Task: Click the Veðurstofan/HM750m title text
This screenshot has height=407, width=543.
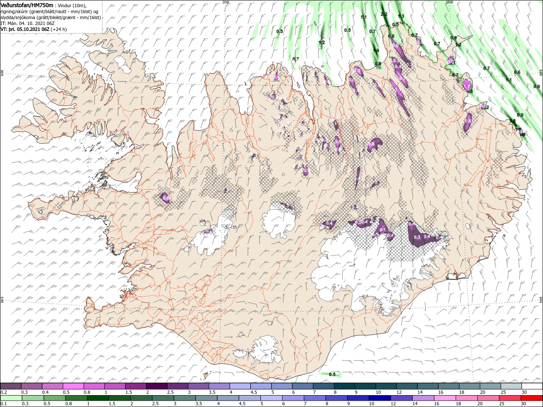Action: click(x=27, y=5)
